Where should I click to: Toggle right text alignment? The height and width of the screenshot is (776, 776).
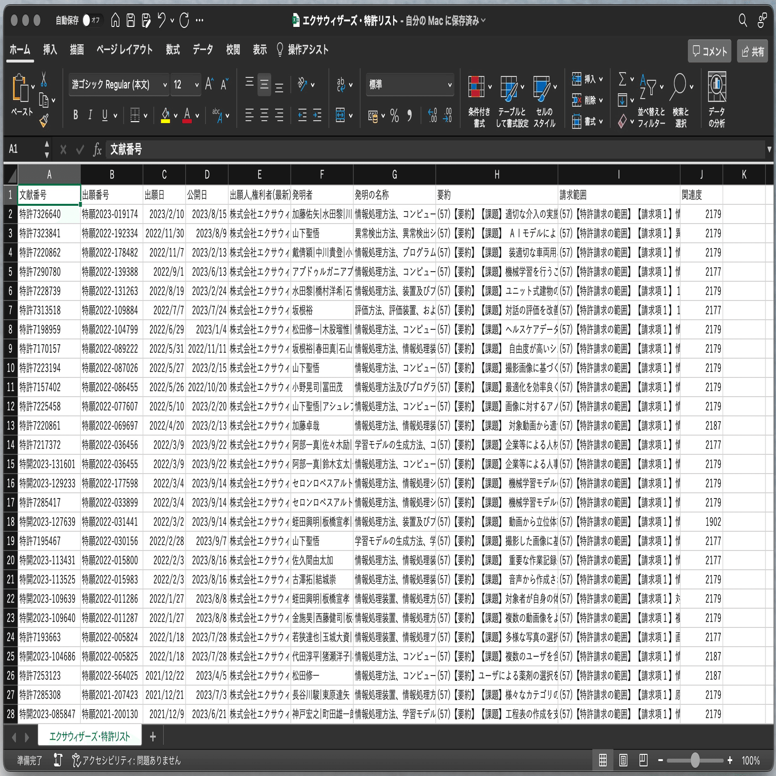tap(279, 115)
